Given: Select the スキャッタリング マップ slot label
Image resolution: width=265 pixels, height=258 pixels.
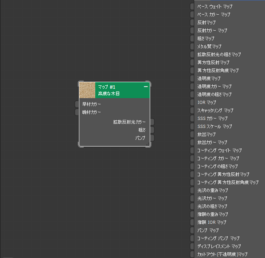Looking at the screenshot, I should pyautogui.click(x=215, y=110).
